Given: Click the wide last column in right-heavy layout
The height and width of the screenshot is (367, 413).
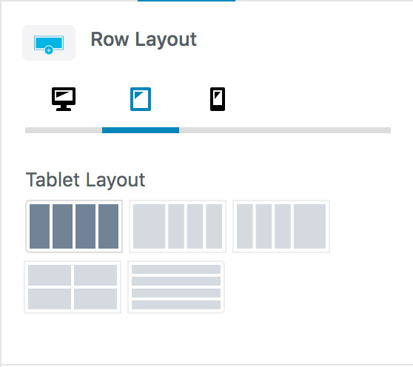Looking at the screenshot, I should tap(309, 226).
